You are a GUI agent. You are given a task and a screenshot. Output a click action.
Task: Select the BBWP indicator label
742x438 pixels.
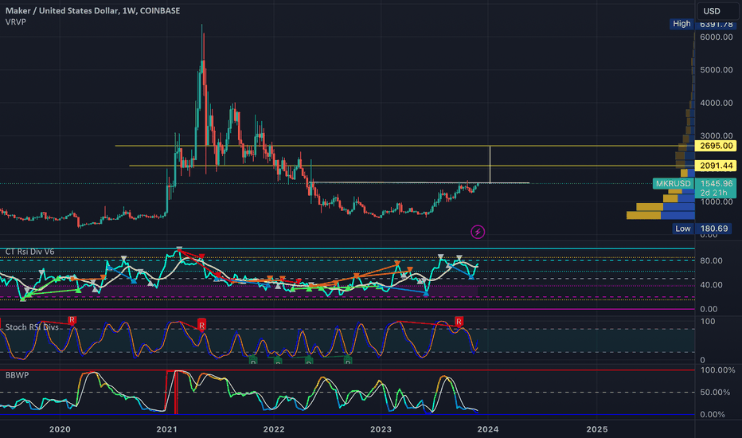pos(17,375)
